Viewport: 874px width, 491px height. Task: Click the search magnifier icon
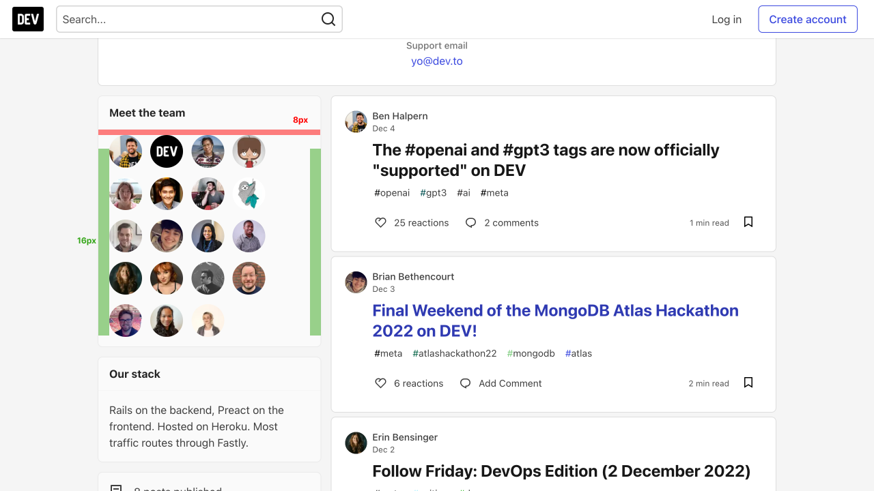[x=328, y=19]
